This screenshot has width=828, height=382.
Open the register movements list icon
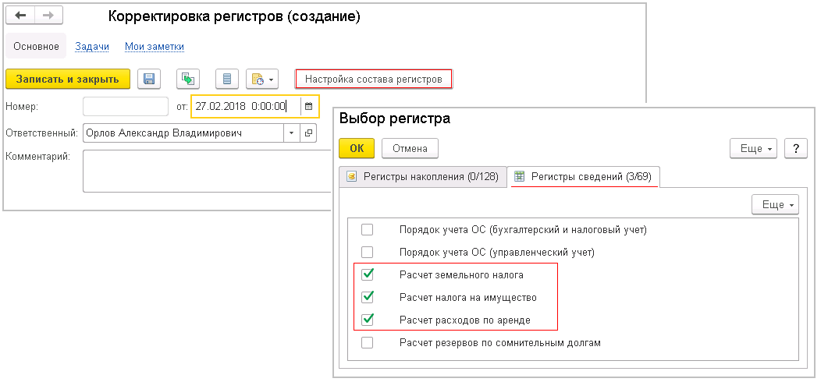pos(227,79)
